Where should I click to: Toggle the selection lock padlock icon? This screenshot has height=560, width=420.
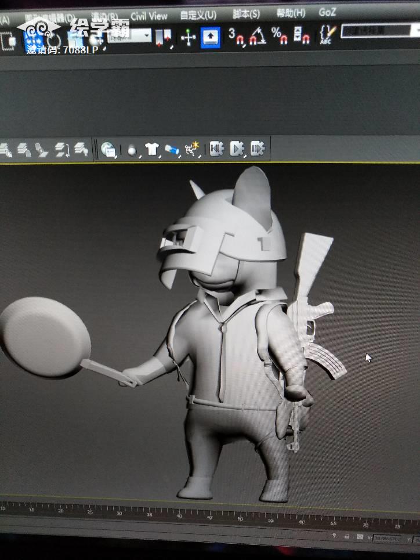click(347, 536)
